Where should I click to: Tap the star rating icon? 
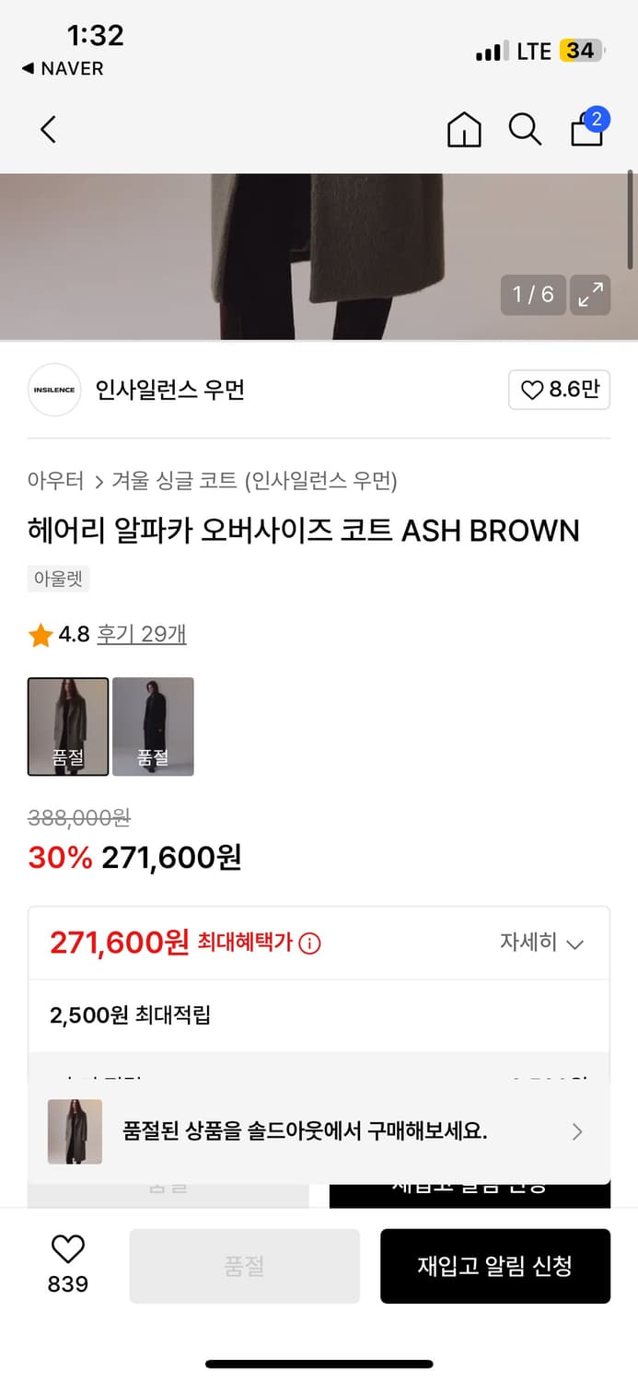pos(40,634)
